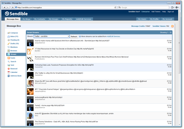
Task: Open the My Account tab
Action: 167,19
